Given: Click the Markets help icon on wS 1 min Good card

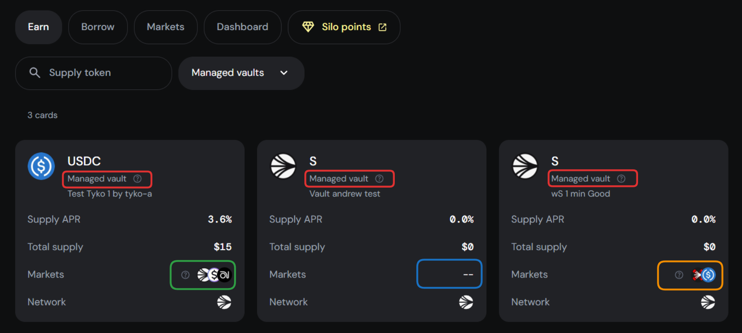Looking at the screenshot, I should [x=679, y=275].
